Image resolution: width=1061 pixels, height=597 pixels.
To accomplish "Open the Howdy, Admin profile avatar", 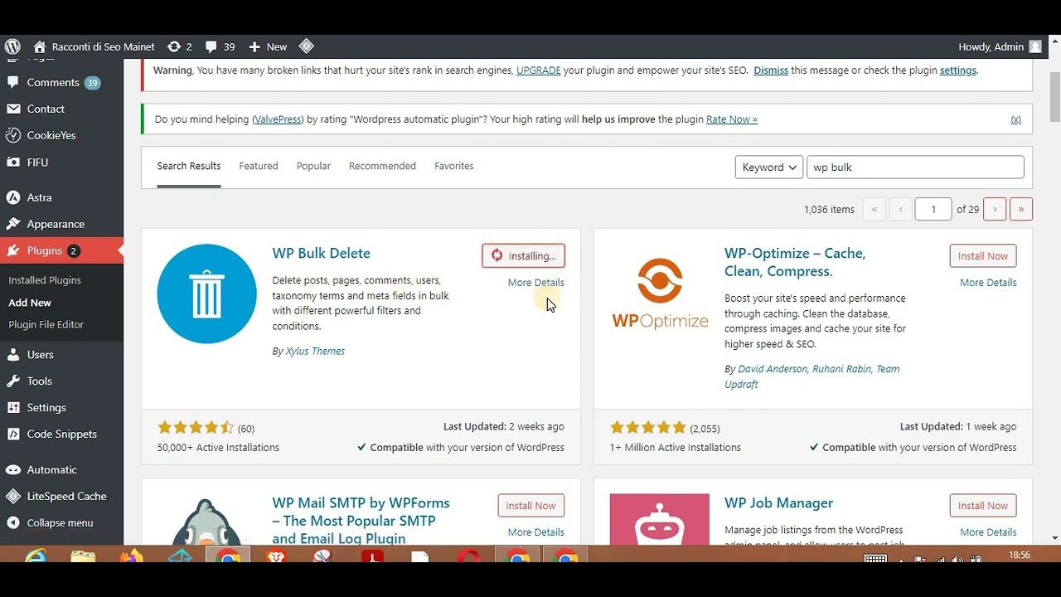I will (x=1035, y=46).
